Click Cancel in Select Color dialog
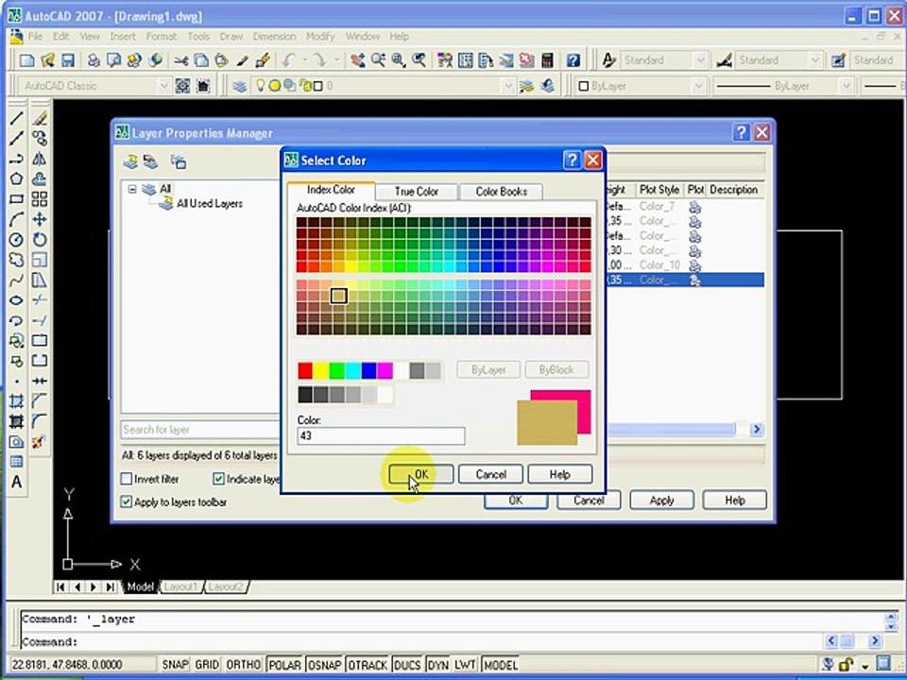 [x=490, y=474]
